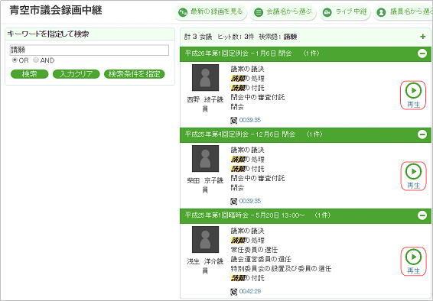Click 柴田 京子議員 name label
The image size is (433, 301).
[205, 185]
